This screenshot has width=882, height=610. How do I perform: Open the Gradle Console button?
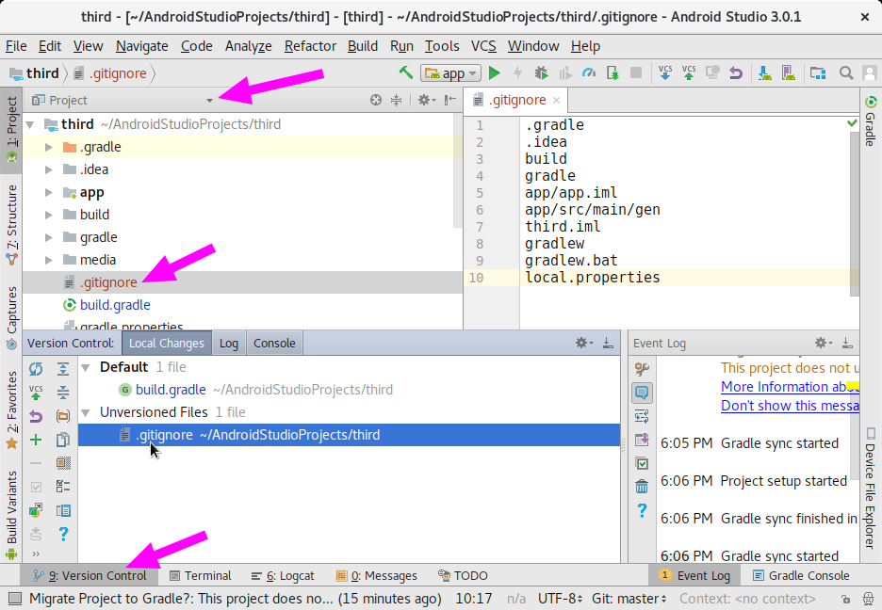pos(802,576)
